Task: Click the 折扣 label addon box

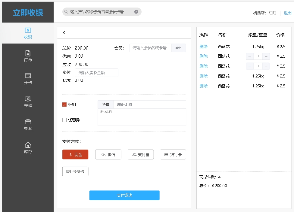Action: (105, 104)
